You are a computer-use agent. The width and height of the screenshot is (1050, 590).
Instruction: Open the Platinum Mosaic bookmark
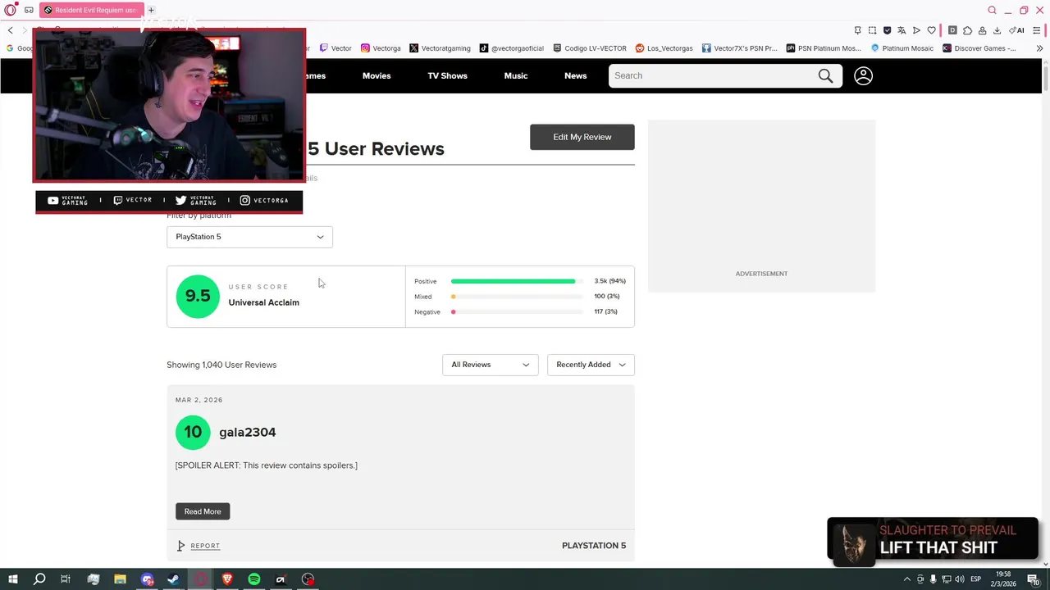(902, 48)
